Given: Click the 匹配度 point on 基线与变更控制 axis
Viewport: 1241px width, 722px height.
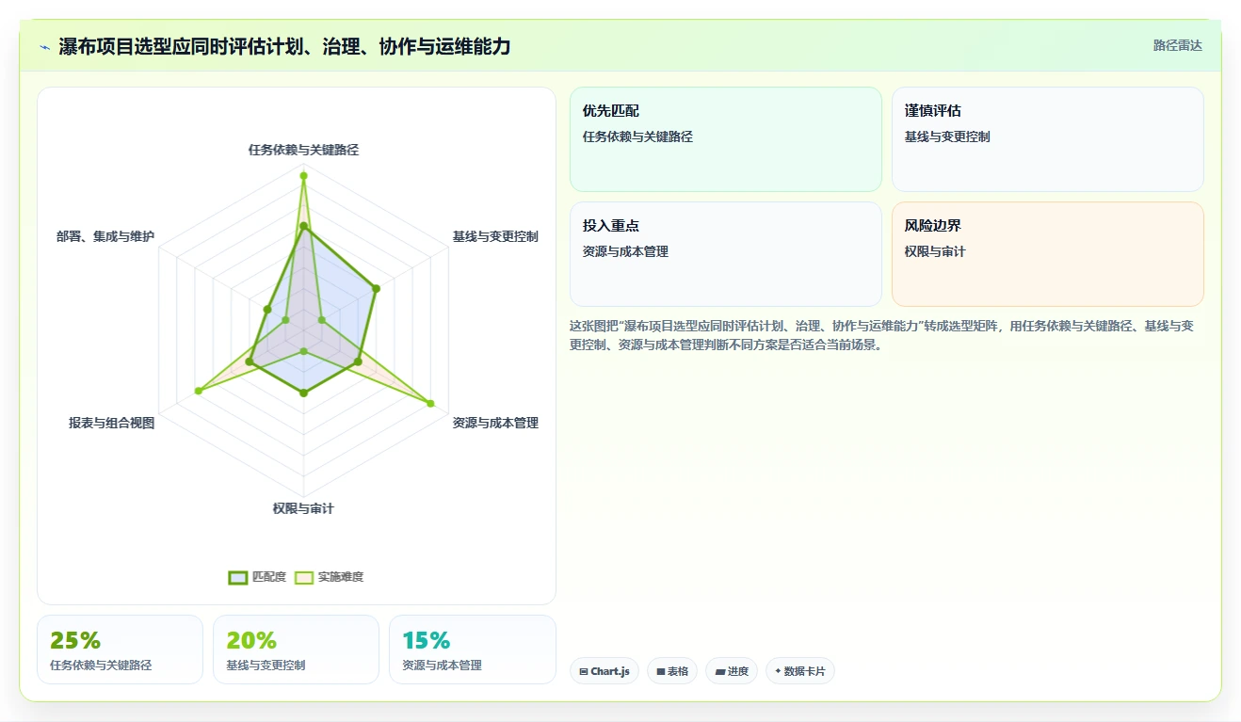Looking at the screenshot, I should pyautogui.click(x=376, y=288).
